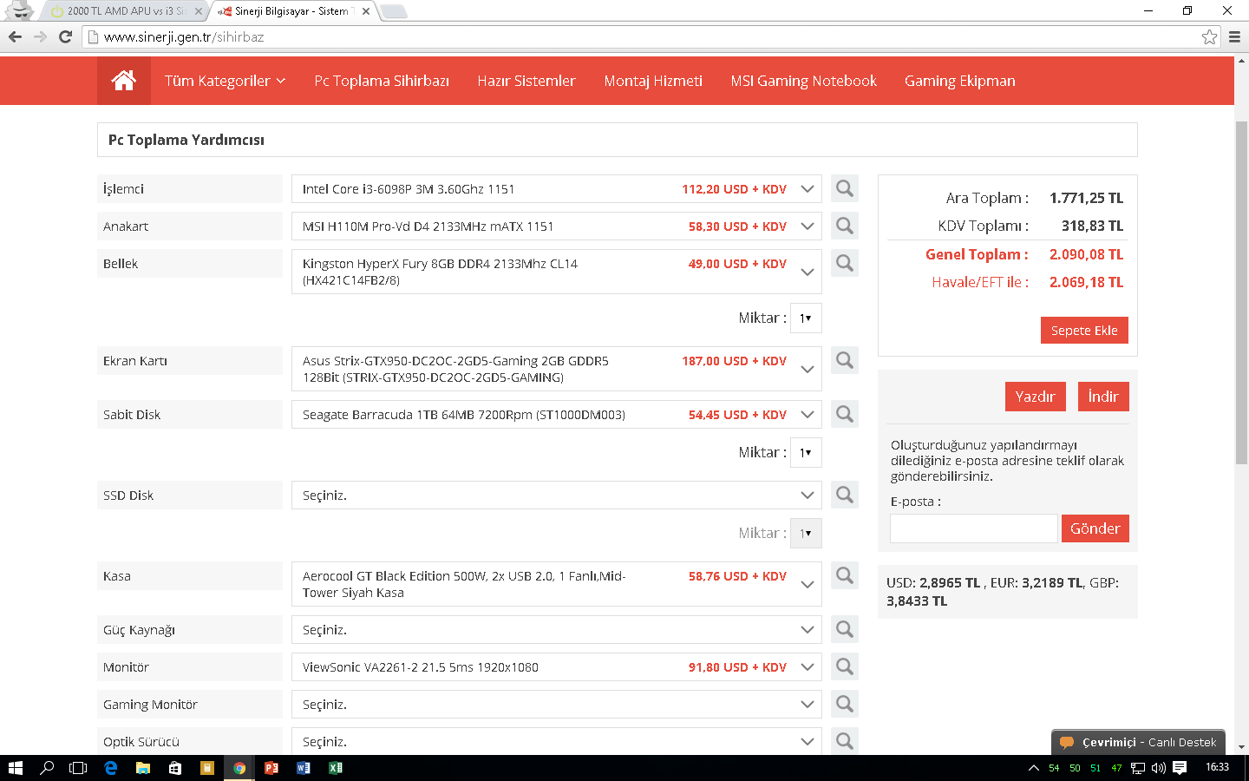Expand the Sabit Disk Seagate Barracuda dropdown
The image size is (1249, 781).
pyautogui.click(x=556, y=415)
